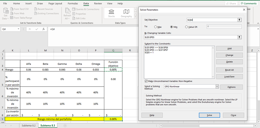The image size is (260, 128).
Task: Select Geography data type
Action: [126, 13]
